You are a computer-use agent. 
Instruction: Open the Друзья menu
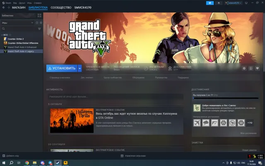[x=22, y=3]
